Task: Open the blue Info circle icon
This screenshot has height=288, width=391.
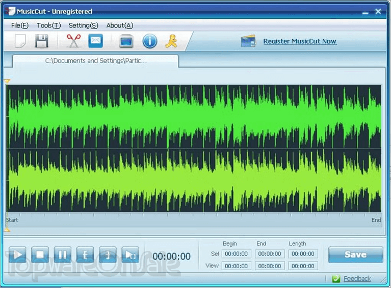Action: tap(149, 41)
